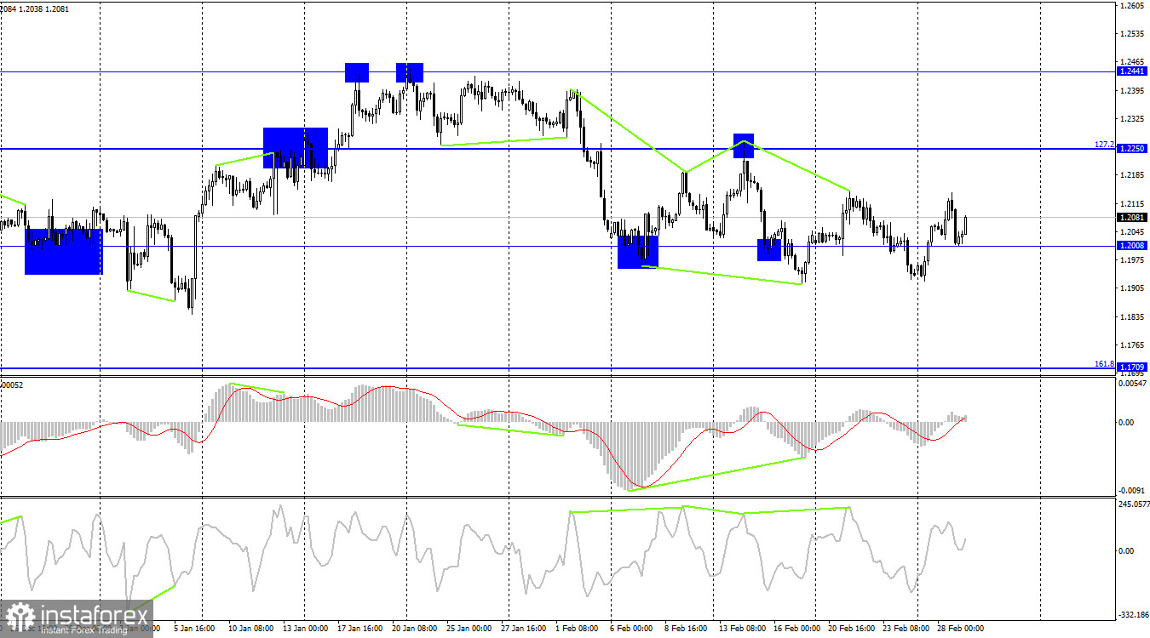
Task: Click the 28 Feb 00:00 date label
Action: 960,629
